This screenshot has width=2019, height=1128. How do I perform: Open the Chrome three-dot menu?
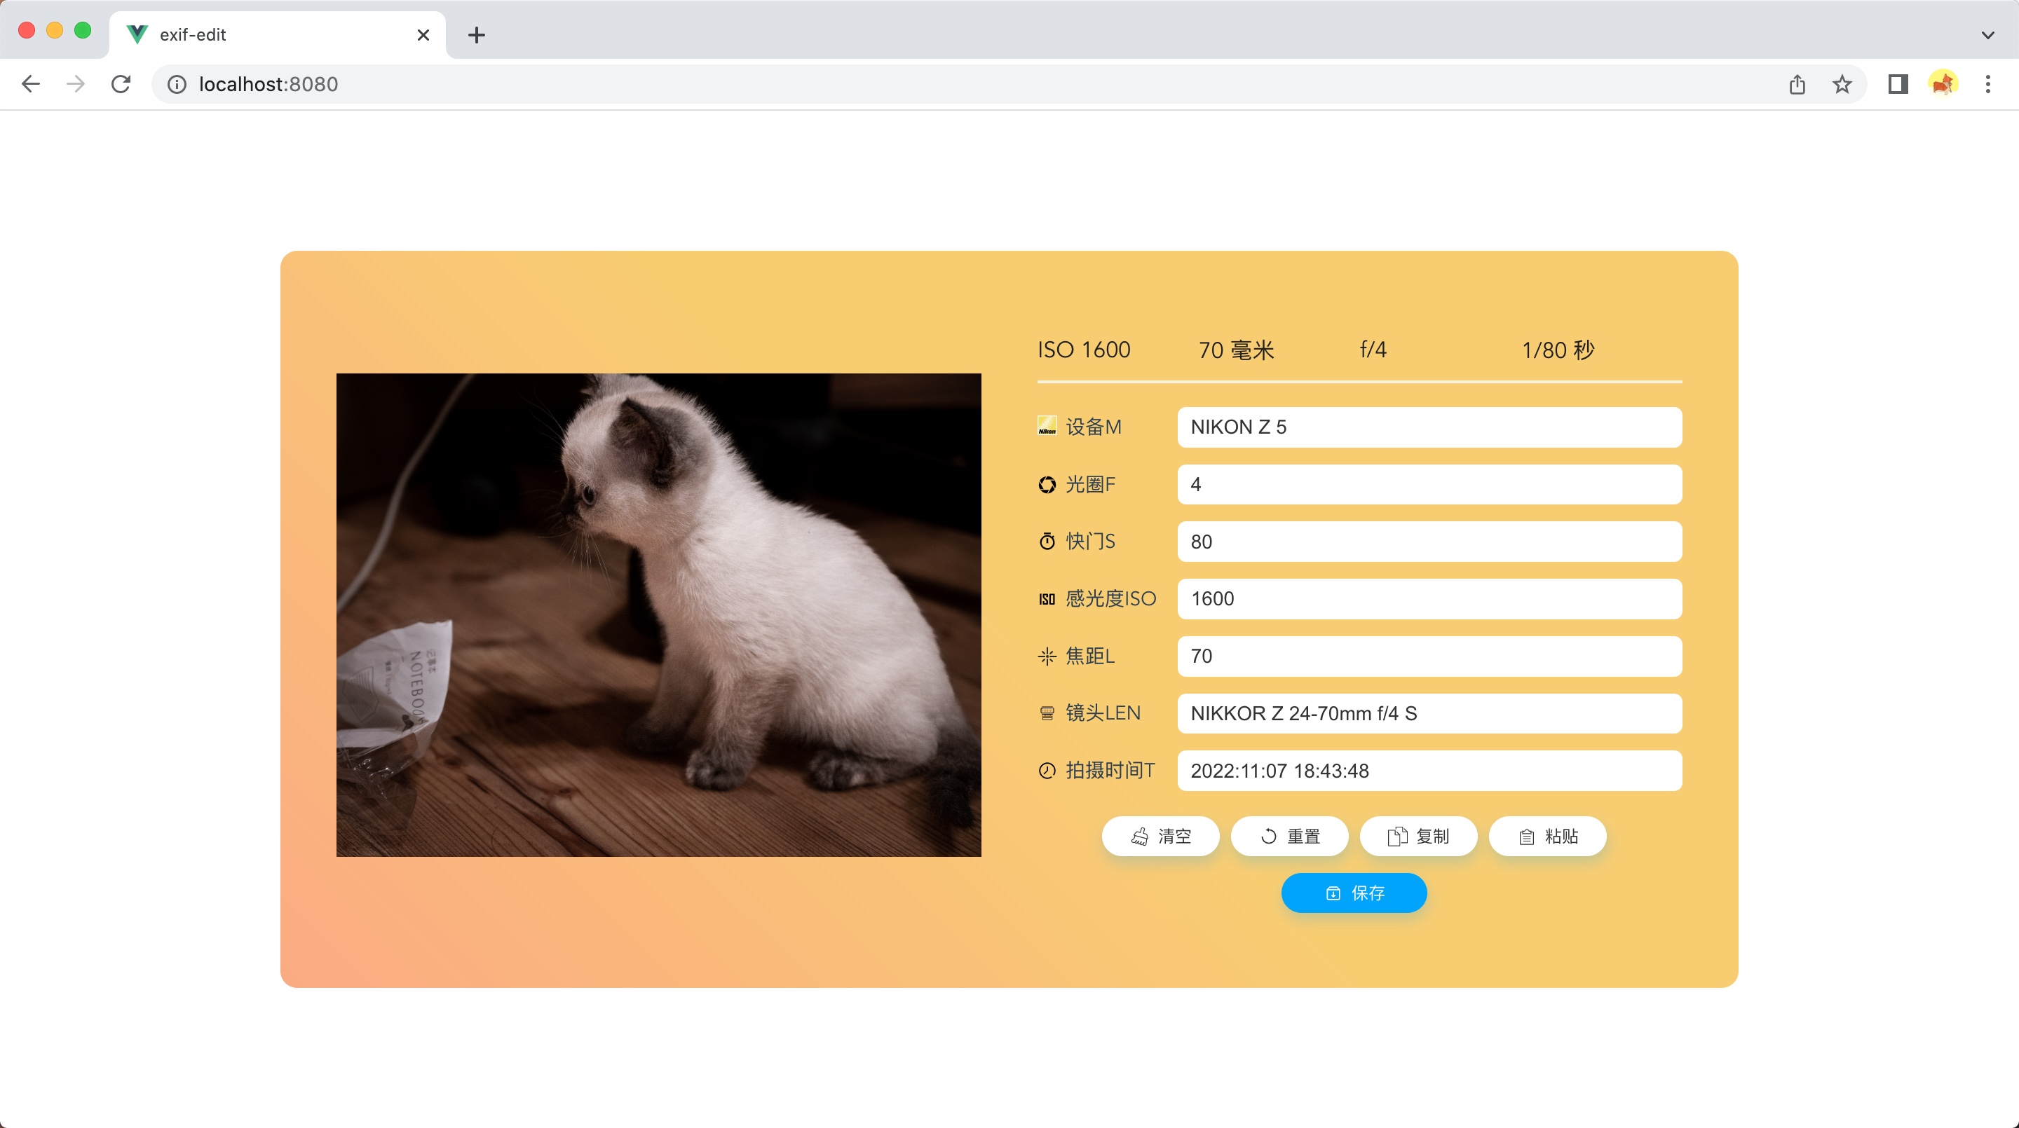tap(1987, 85)
